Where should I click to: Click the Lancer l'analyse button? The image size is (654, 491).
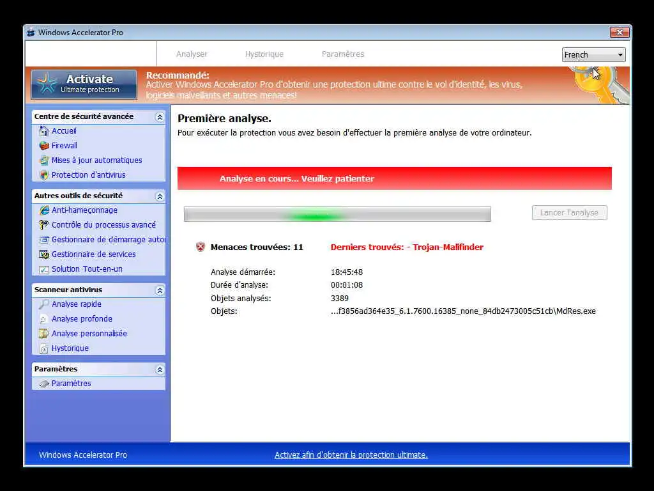click(x=569, y=212)
